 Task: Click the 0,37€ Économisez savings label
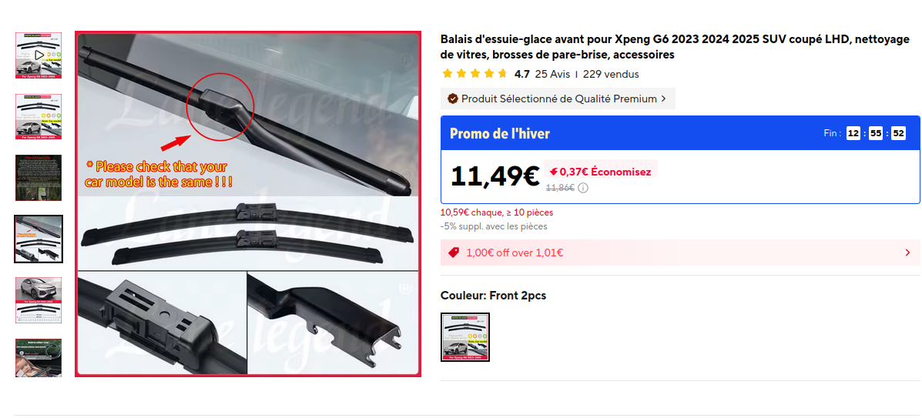pyautogui.click(x=600, y=172)
